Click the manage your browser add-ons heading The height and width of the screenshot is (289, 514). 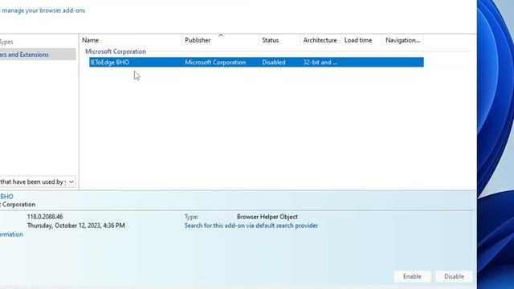click(x=43, y=10)
